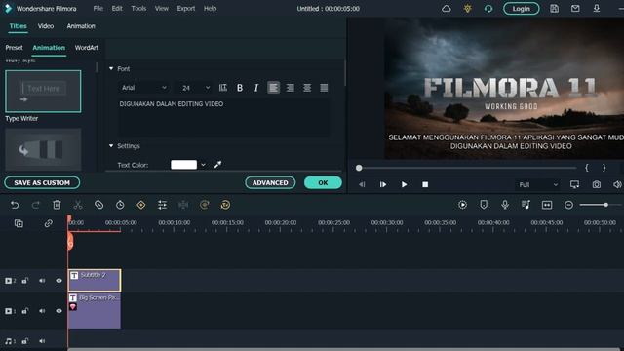The width and height of the screenshot is (624, 351).
Task: Click the lightbulb tips icon
Action: coord(468,9)
